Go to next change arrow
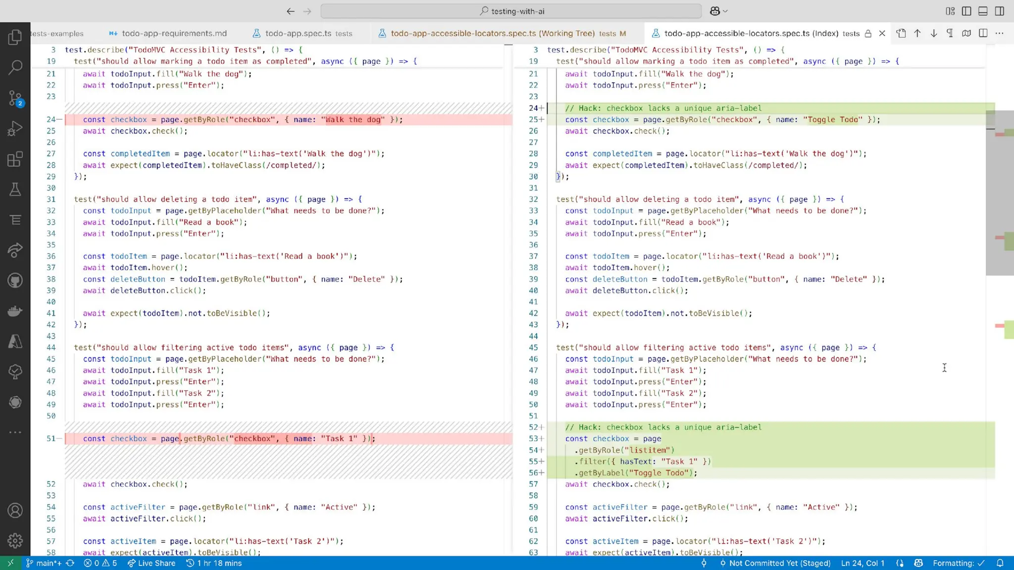1014x570 pixels. (933, 33)
